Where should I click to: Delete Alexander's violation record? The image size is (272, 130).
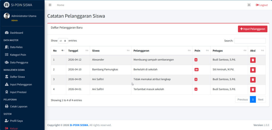[x=253, y=60]
